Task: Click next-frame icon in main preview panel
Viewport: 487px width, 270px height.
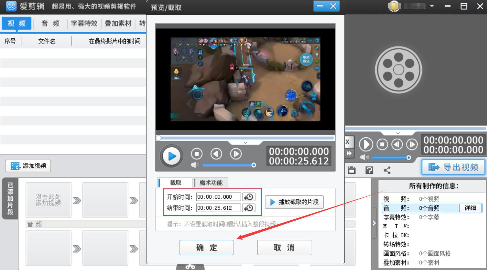Action: pos(412,144)
